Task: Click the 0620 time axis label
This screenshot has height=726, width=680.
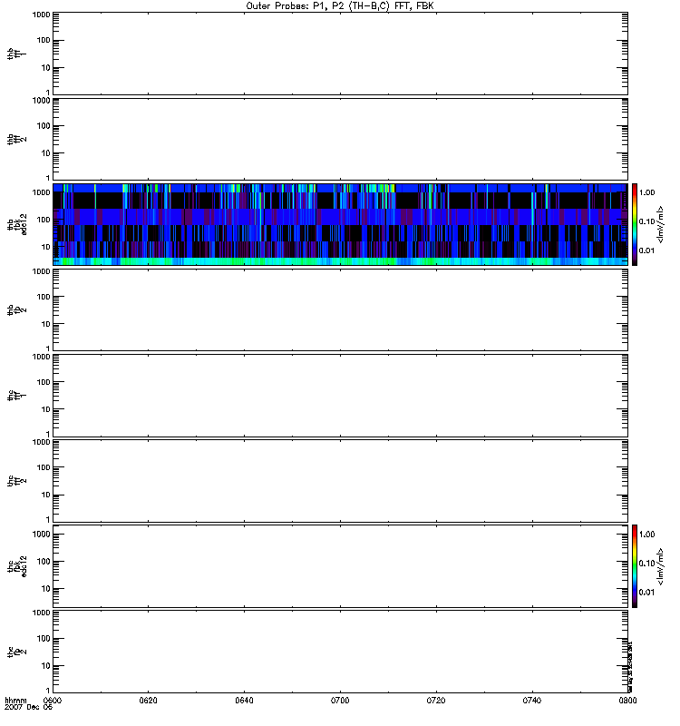Action: [148, 701]
